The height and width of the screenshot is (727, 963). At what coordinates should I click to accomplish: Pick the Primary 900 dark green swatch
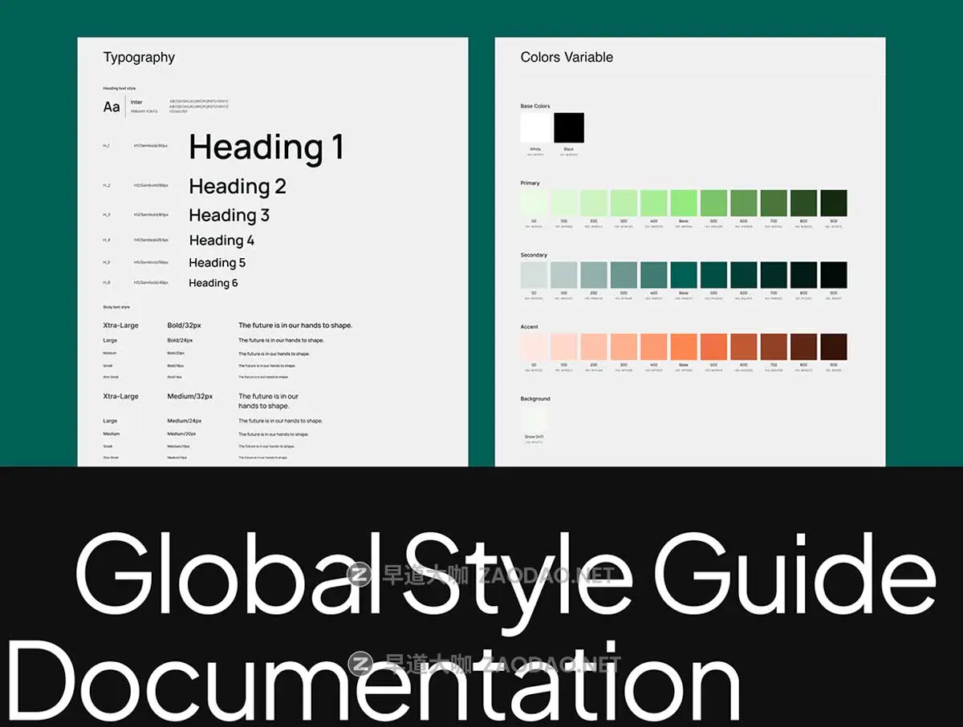[x=834, y=203]
